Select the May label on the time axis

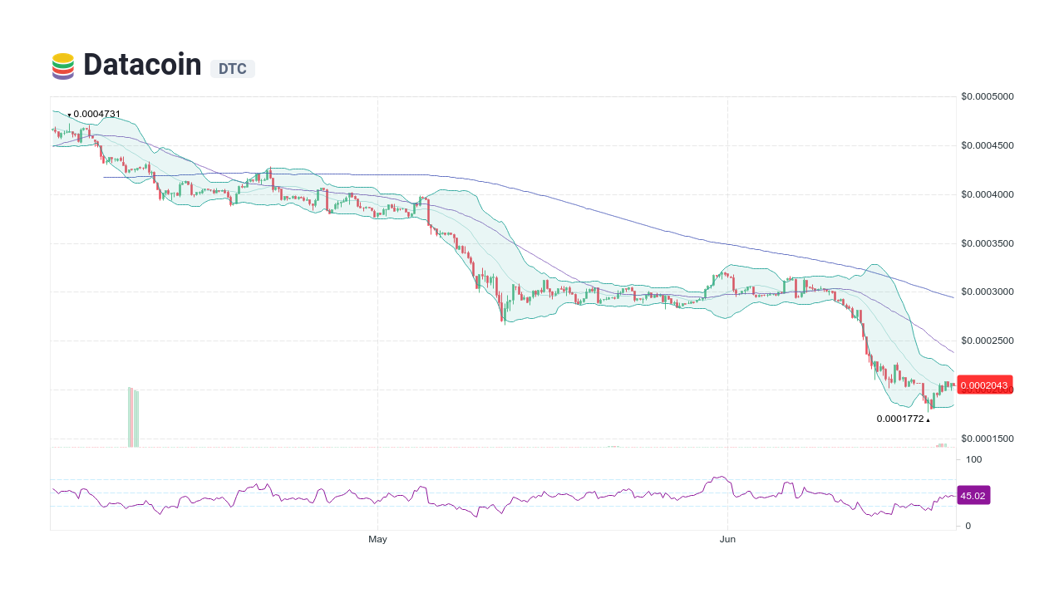(x=377, y=539)
